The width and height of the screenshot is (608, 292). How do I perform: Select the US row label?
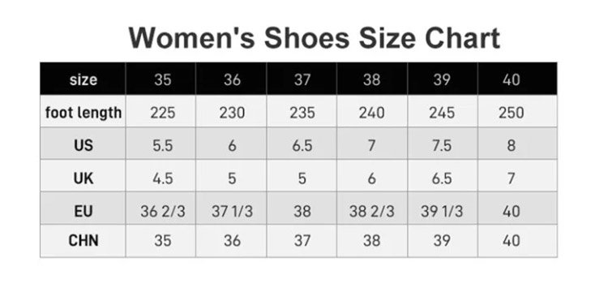point(83,144)
